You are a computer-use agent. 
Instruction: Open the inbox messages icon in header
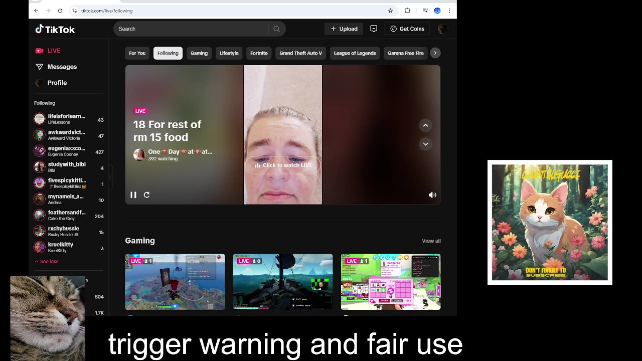tap(374, 29)
